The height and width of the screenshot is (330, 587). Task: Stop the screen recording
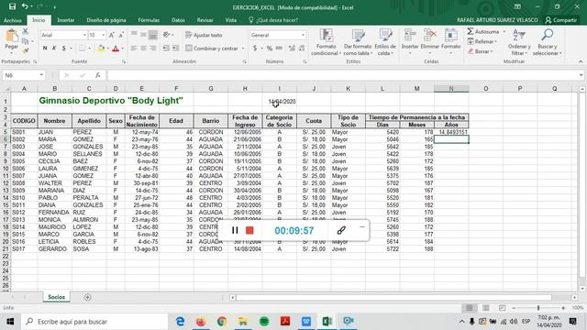click(x=249, y=230)
